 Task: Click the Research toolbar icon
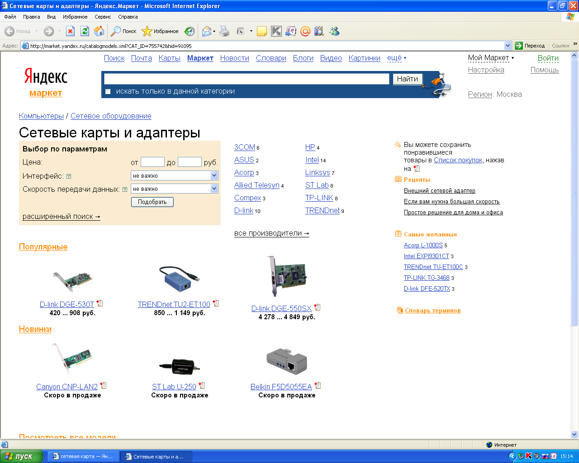pyautogui.click(x=291, y=31)
